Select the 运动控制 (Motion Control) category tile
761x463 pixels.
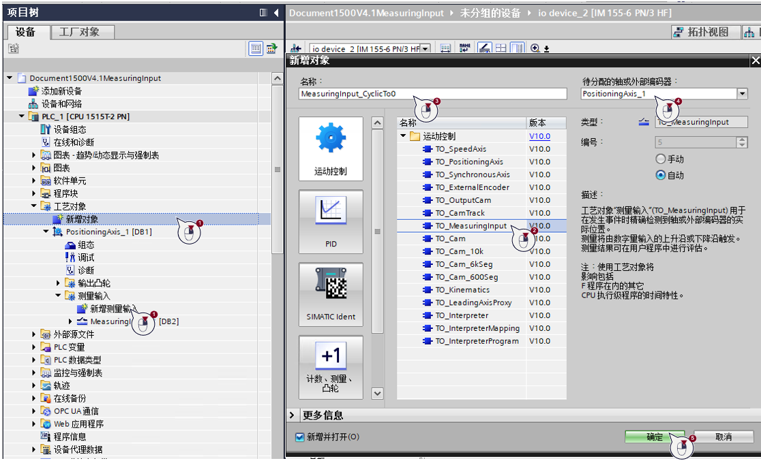pyautogui.click(x=331, y=149)
